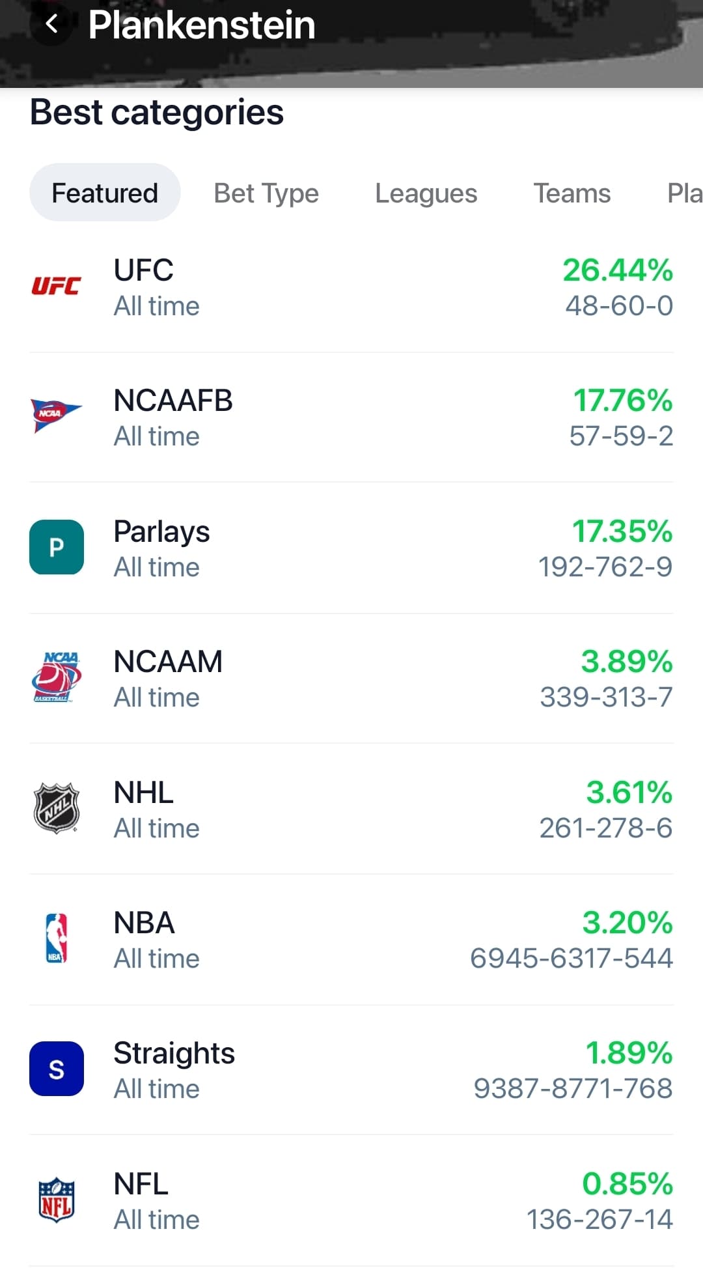Viewport: 703px width, 1268px height.
Task: Tap the NFL shield logo
Action: (56, 1200)
